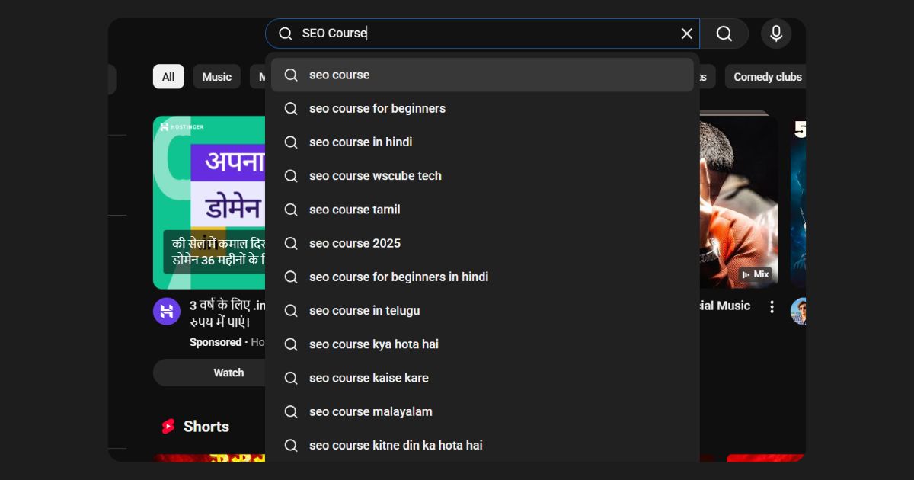
Task: Click magnifier icon beside "seo course 2025"
Action: click(x=291, y=243)
